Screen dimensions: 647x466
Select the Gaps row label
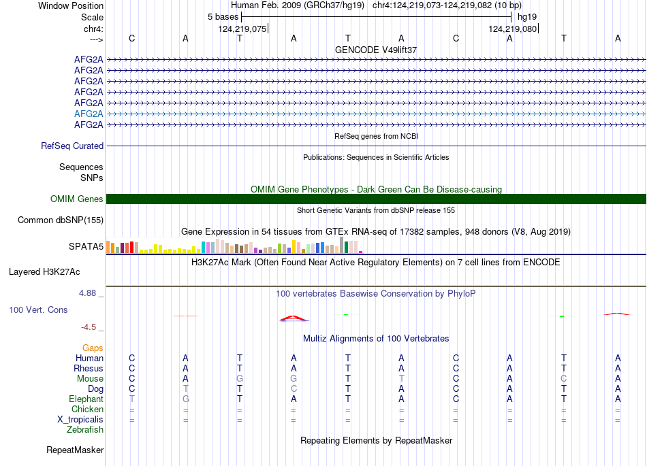[x=93, y=348]
